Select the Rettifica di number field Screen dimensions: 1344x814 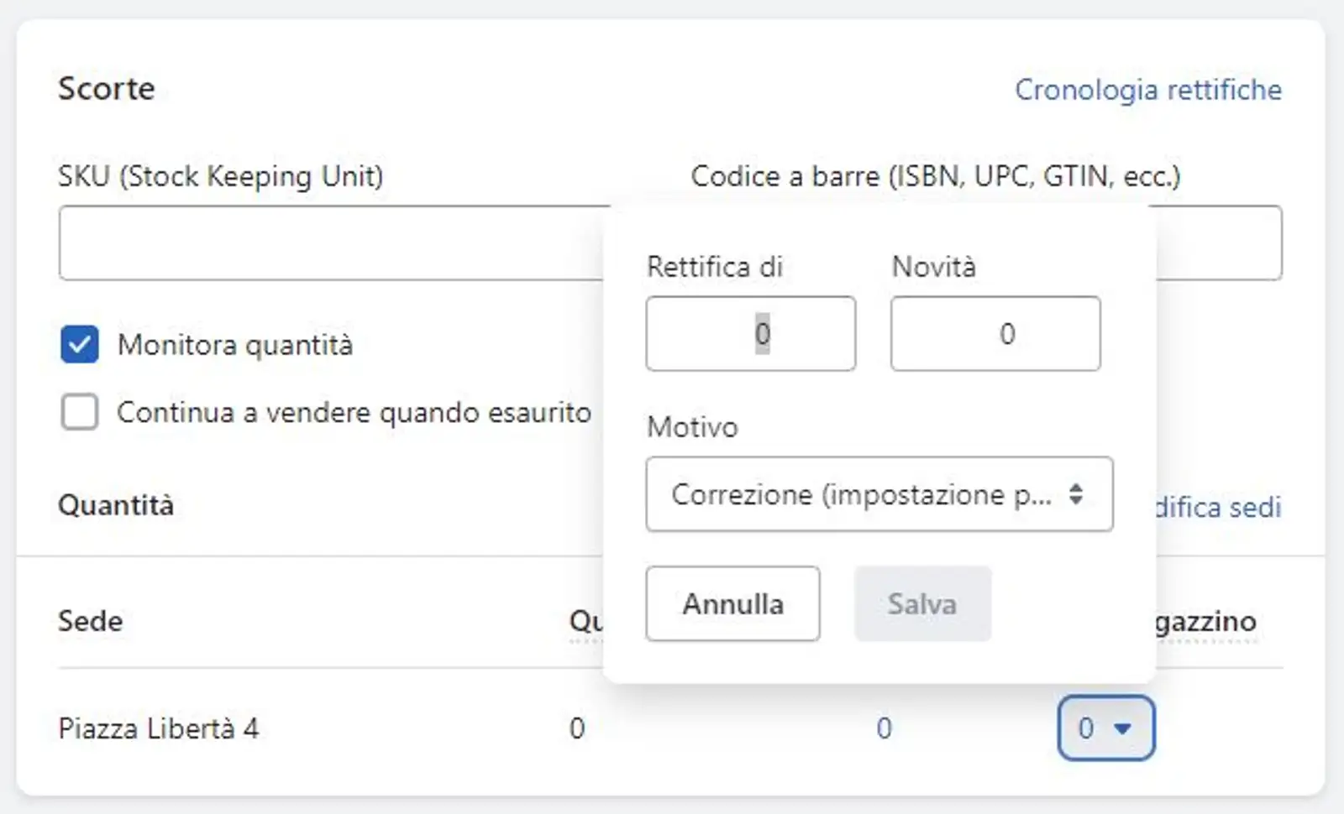(750, 333)
